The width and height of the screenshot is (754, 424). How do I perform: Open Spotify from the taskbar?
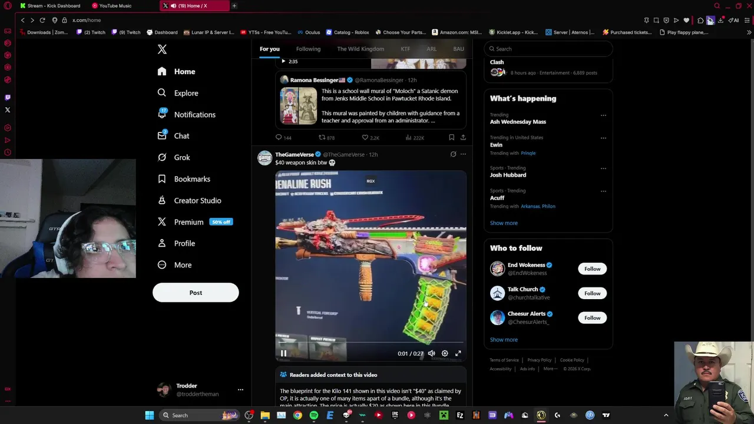tap(313, 415)
